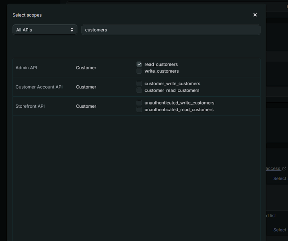Uncheck the read_customers scope
The width and height of the screenshot is (288, 241).
pos(139,64)
